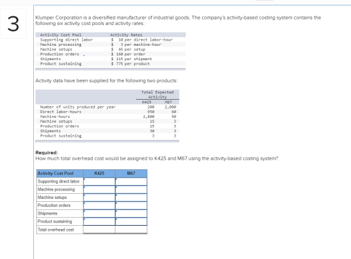Select the M67 Total overhead cost cell
The width and height of the screenshot is (351, 259).
tap(131, 230)
